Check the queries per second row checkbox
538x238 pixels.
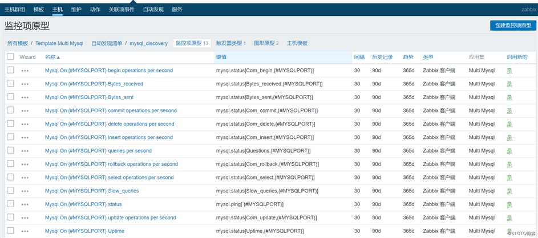point(10,150)
